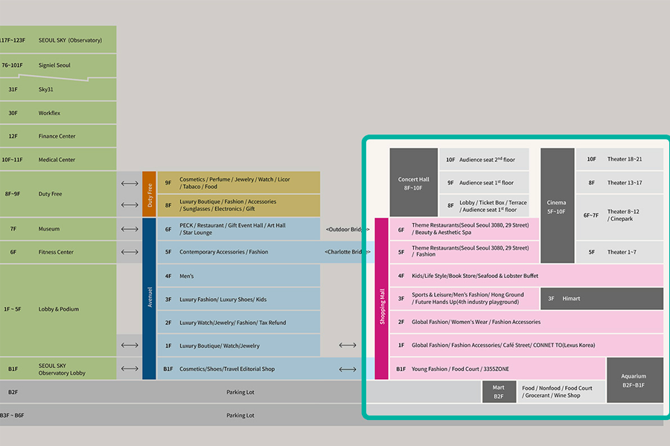Click the double arrow left of Avenuel 1F
670x446 pixels.
[130, 345]
